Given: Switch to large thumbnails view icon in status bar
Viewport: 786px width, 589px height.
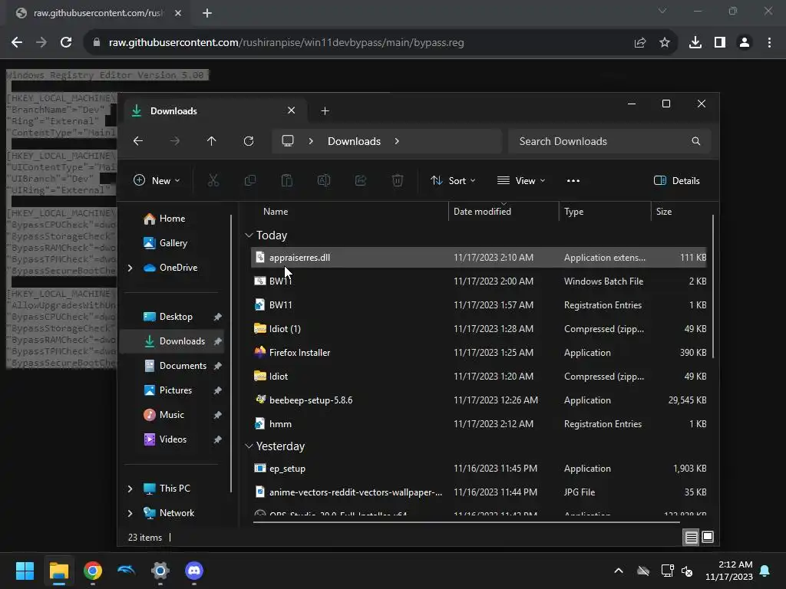Looking at the screenshot, I should pos(708,538).
